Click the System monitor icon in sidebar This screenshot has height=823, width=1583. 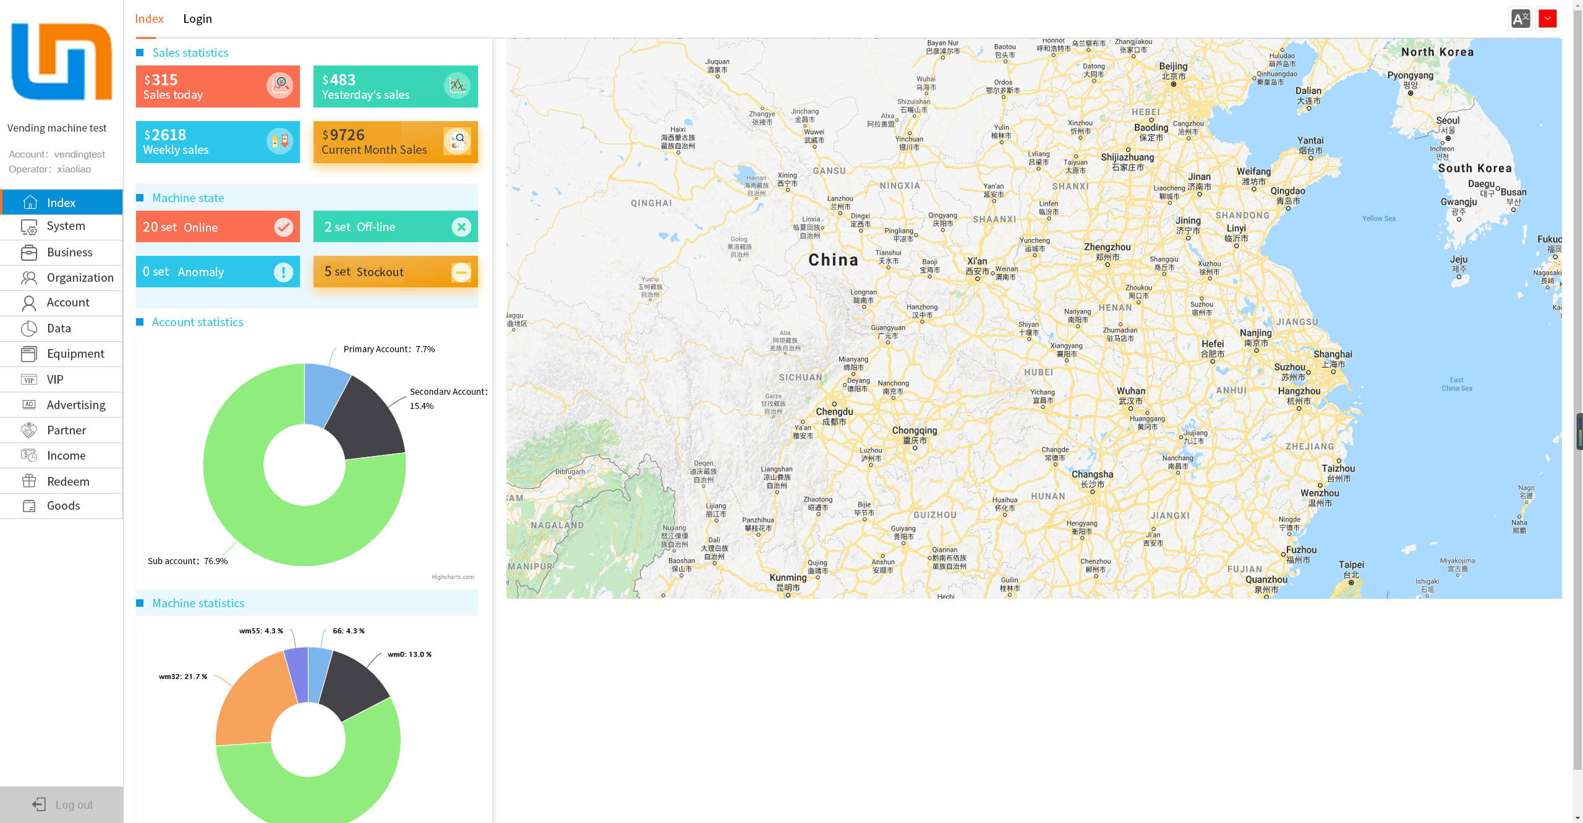[29, 227]
